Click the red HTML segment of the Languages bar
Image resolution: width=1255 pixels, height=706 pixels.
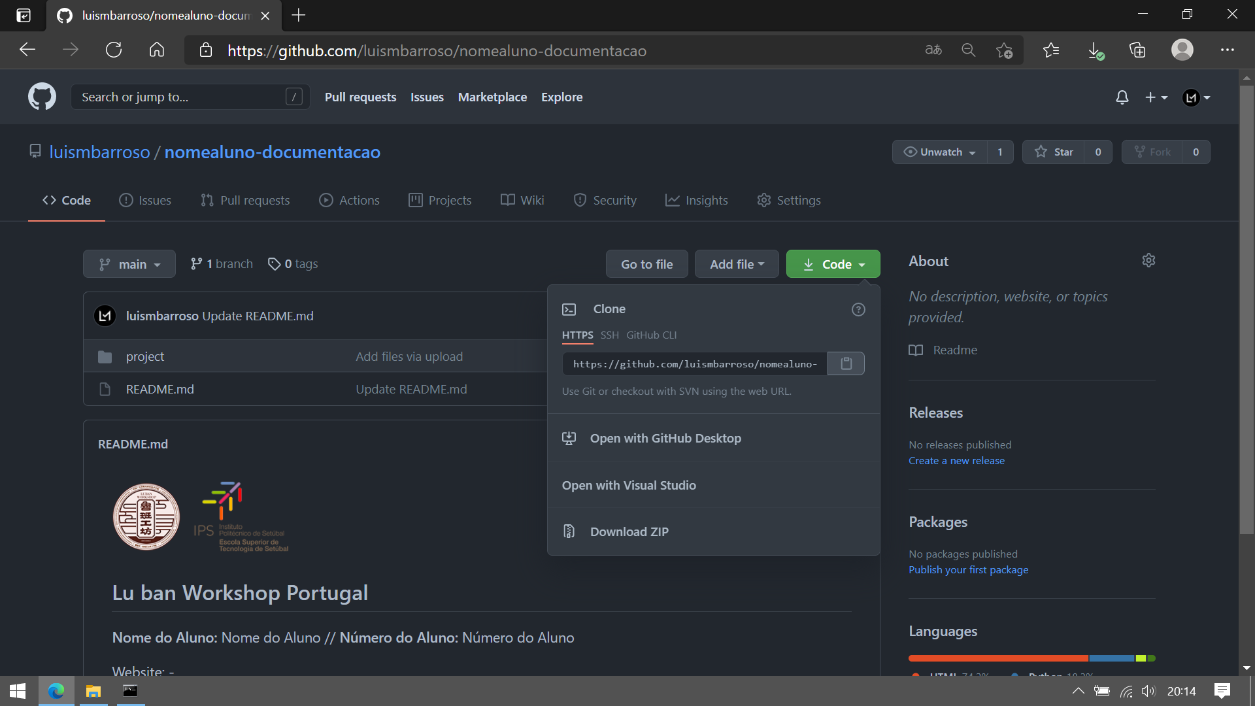(998, 658)
